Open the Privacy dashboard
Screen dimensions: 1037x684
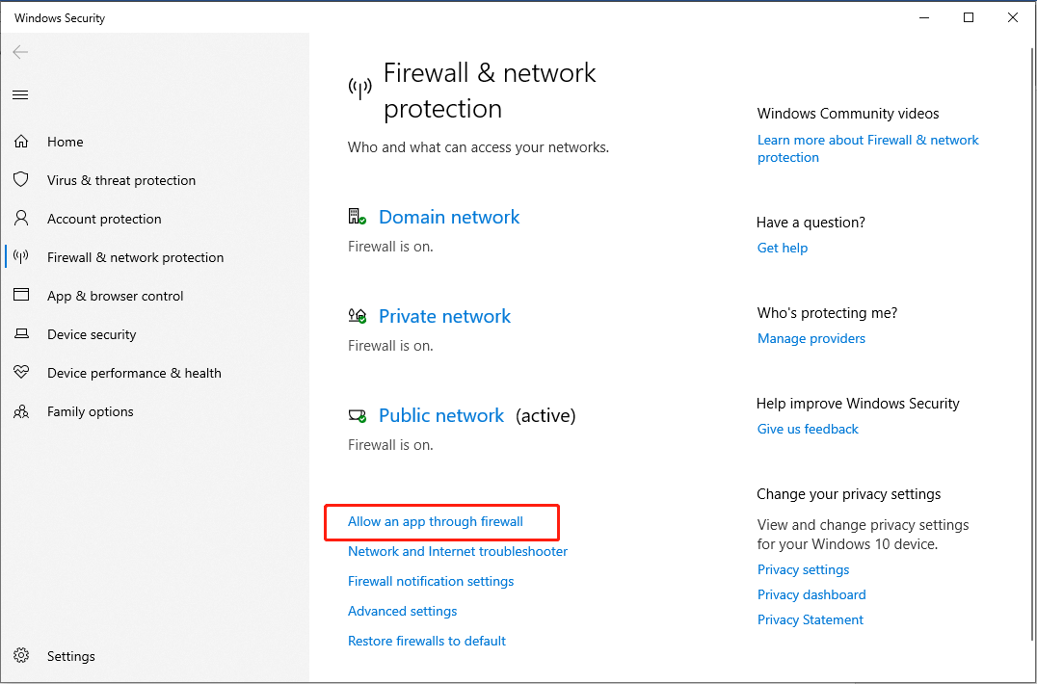coord(811,594)
